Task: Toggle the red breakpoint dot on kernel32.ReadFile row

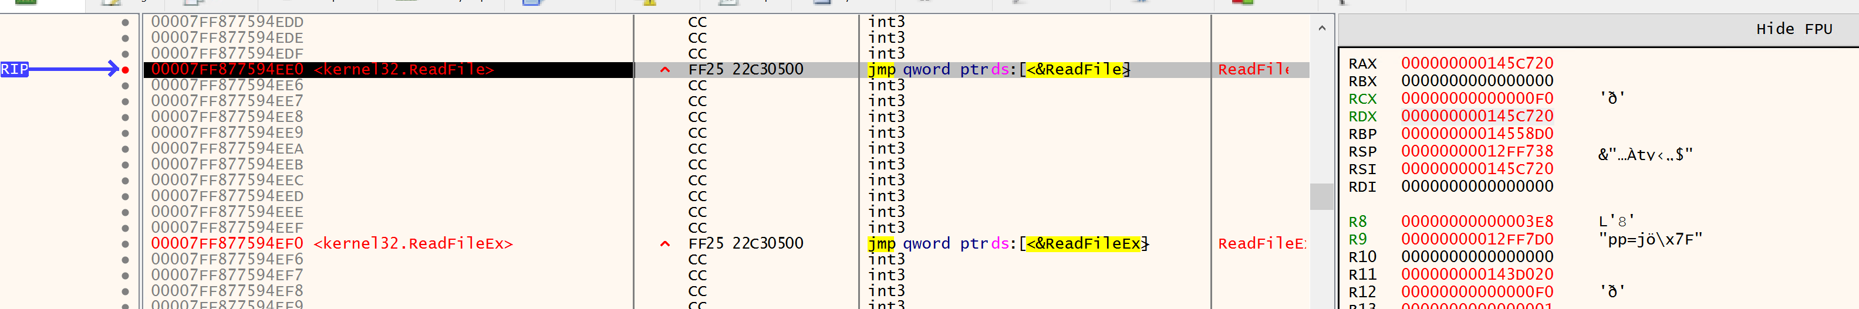Action: [x=126, y=70]
